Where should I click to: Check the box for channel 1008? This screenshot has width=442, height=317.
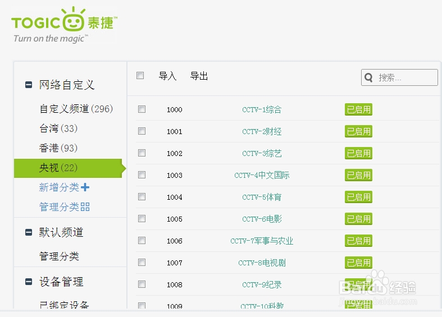point(142,284)
